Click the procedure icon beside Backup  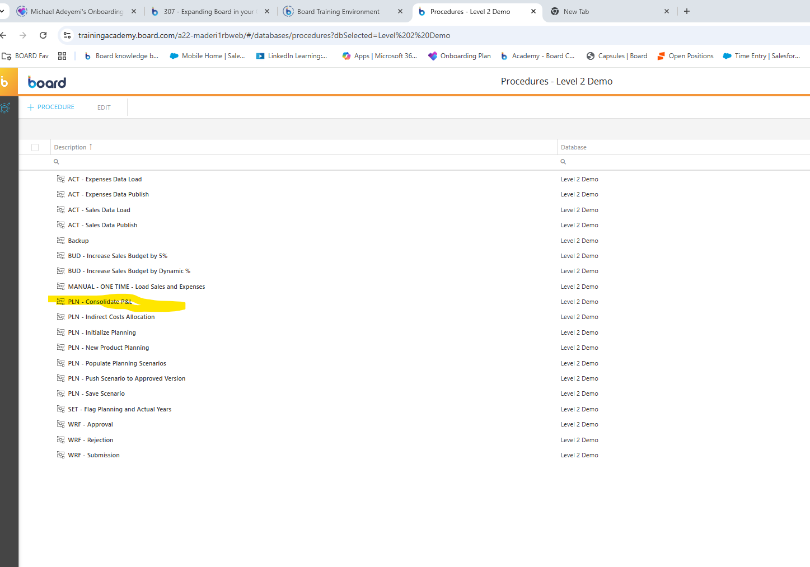tap(60, 240)
